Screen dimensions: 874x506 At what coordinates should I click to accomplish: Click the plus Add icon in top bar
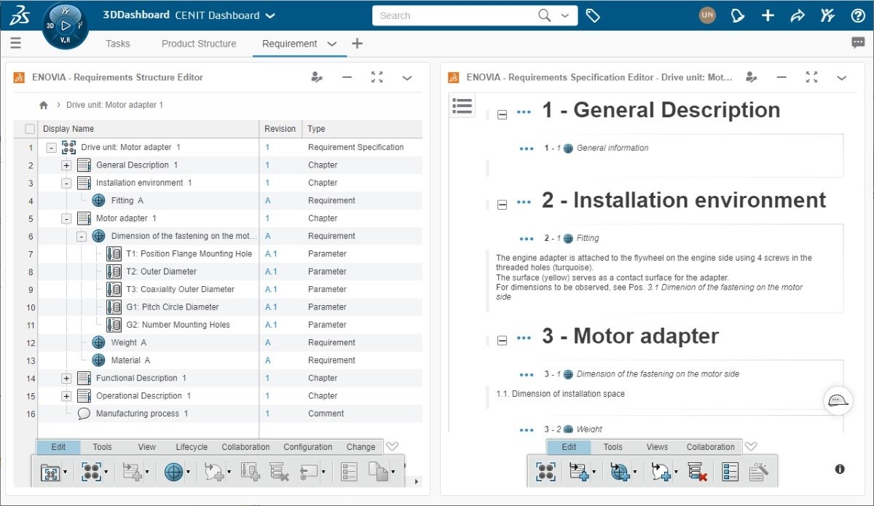tap(768, 15)
